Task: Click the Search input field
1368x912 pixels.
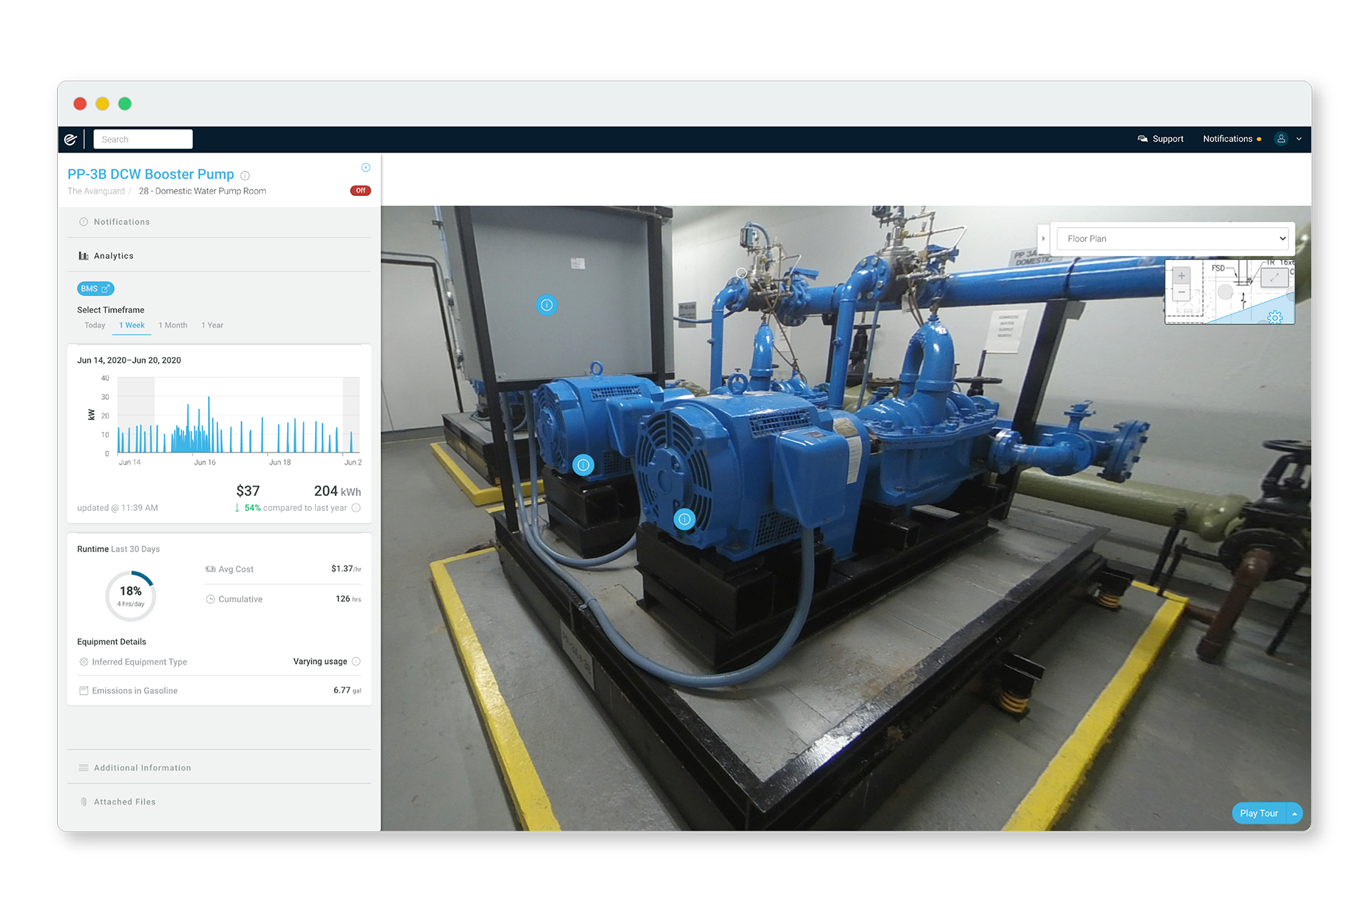Action: (x=142, y=140)
